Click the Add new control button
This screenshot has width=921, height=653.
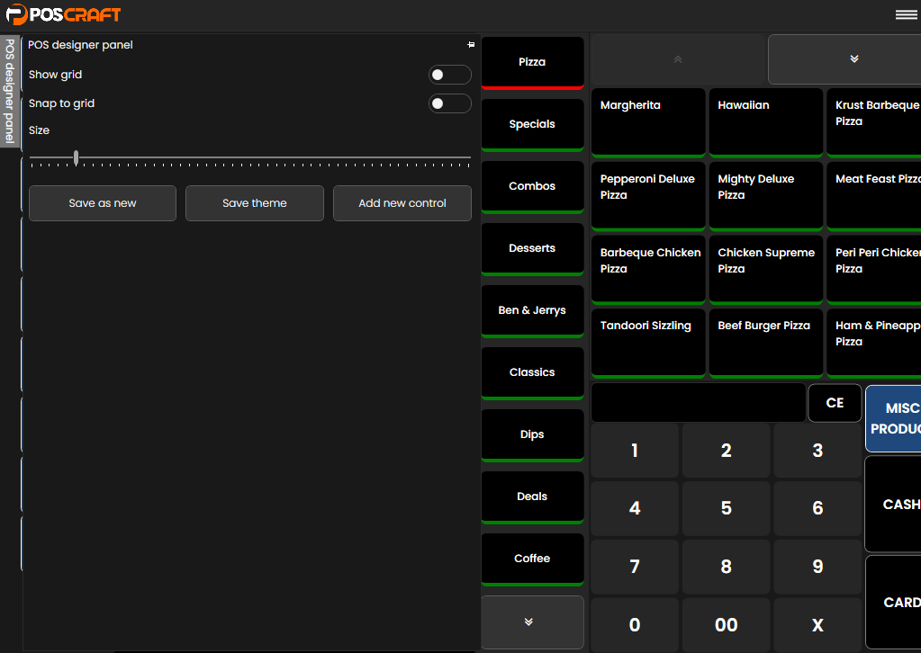[x=402, y=203]
